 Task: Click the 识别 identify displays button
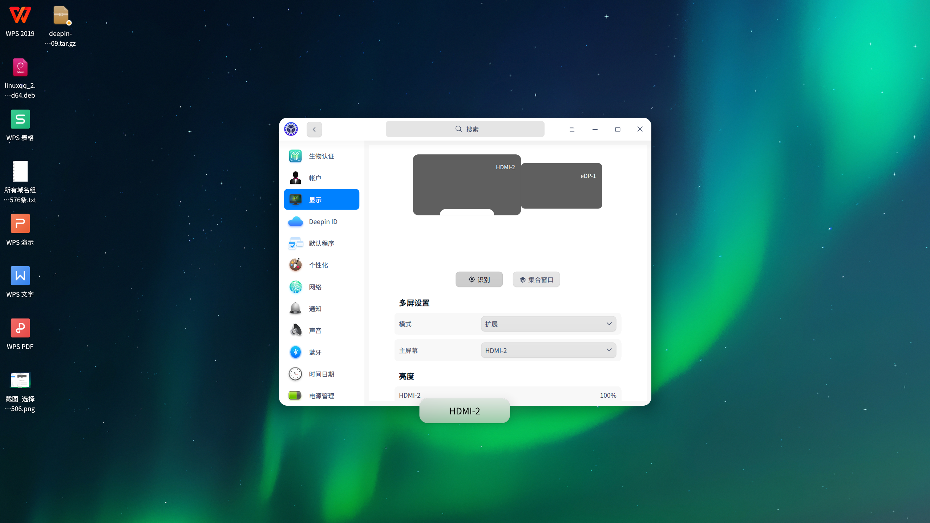tap(479, 279)
